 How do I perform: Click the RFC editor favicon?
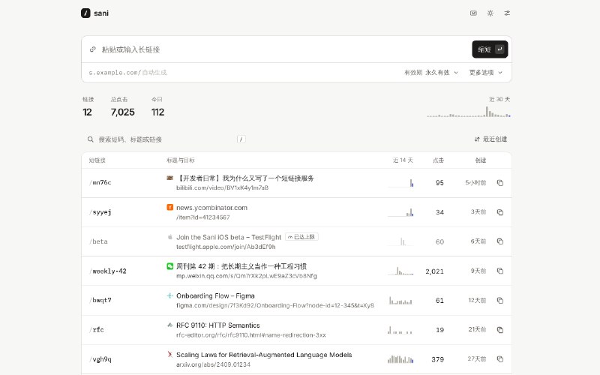(x=170, y=325)
